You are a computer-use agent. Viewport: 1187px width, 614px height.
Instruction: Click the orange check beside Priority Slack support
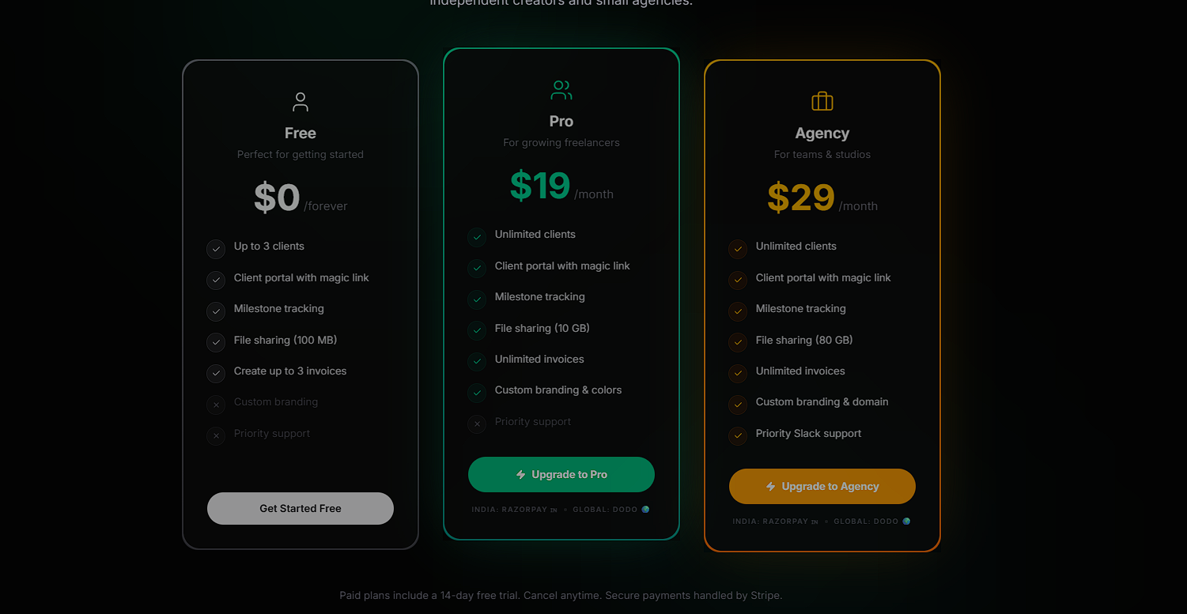click(738, 436)
